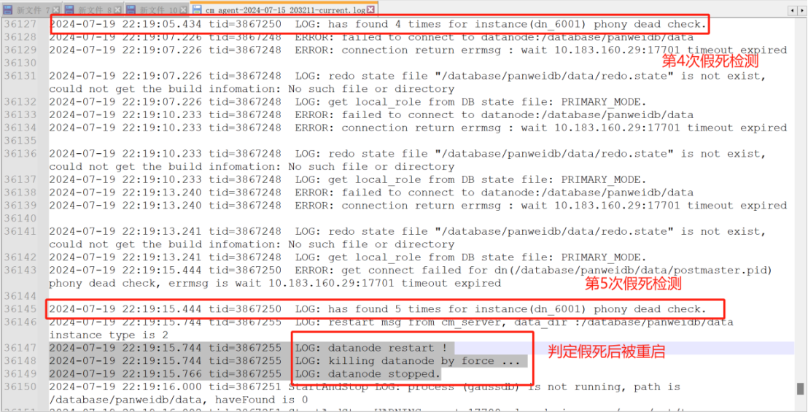Click the save icon on 新文件 7 tab

coord(8,9)
